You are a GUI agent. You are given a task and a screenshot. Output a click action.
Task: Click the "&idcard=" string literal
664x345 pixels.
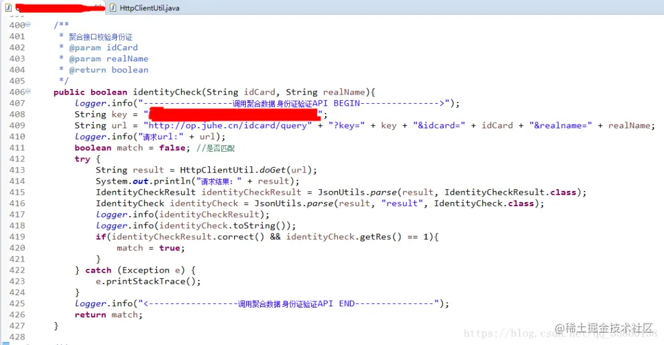[439, 126]
